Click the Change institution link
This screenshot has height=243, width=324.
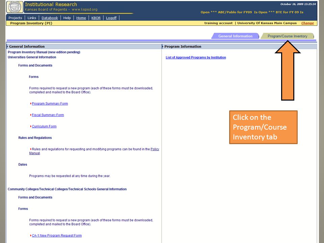307,23
